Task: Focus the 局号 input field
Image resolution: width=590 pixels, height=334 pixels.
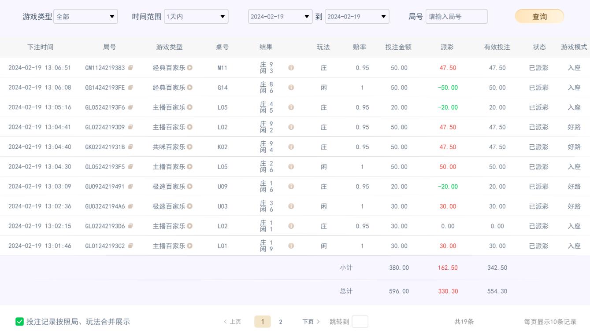Action: [x=456, y=17]
